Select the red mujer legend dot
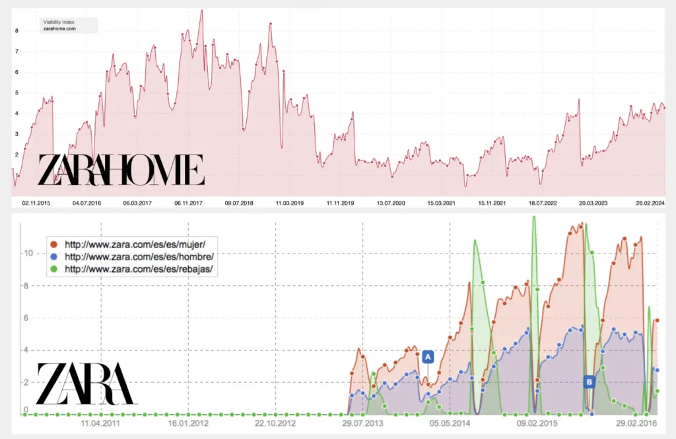 (54, 244)
